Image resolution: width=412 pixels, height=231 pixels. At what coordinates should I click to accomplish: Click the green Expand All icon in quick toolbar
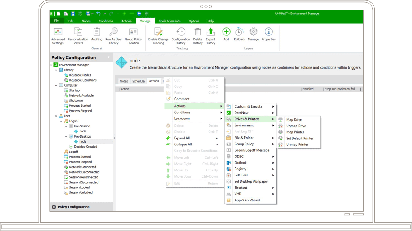124,13
